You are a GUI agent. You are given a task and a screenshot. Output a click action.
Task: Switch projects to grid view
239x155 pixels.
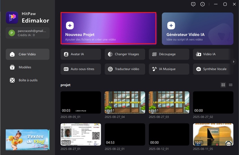point(223,85)
